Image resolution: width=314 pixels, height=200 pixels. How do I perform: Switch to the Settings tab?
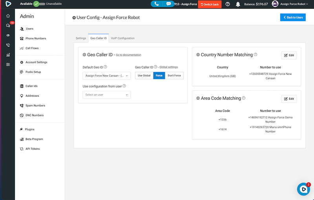point(81,38)
